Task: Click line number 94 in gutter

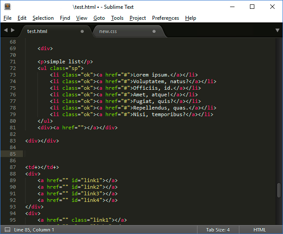Action: point(13,213)
